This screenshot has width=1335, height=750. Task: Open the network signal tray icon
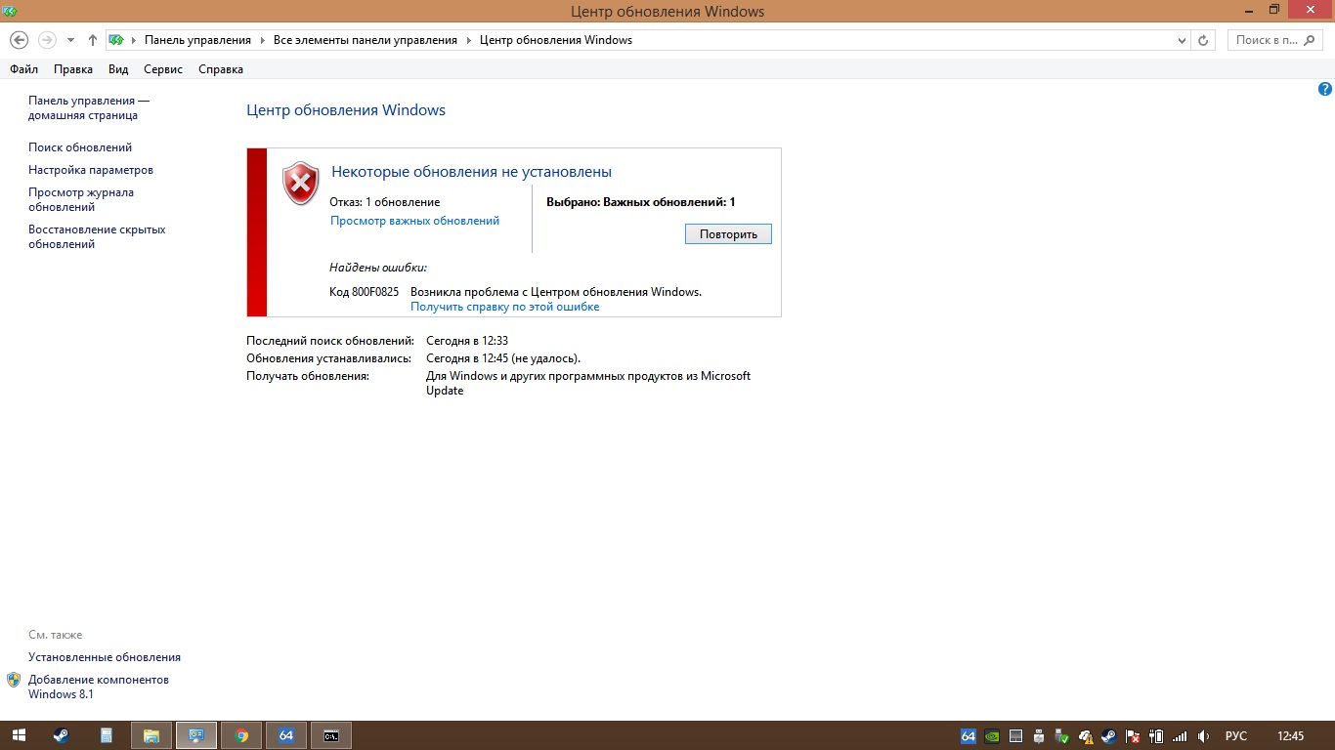click(1180, 736)
